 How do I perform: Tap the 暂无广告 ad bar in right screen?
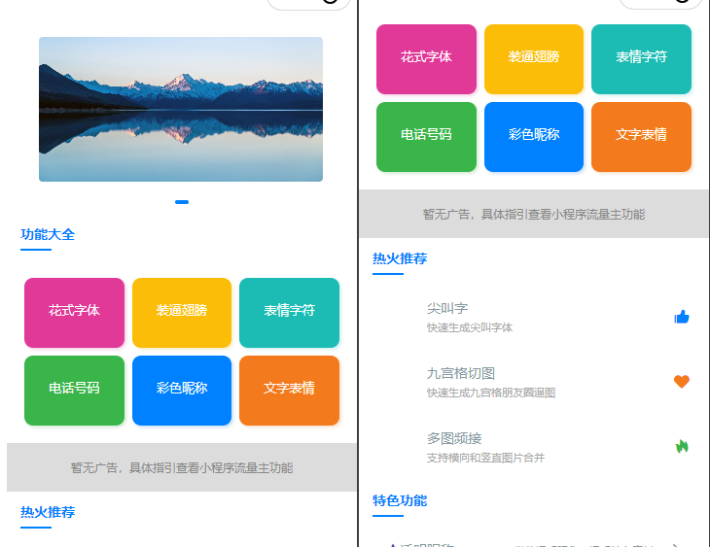[x=533, y=214]
